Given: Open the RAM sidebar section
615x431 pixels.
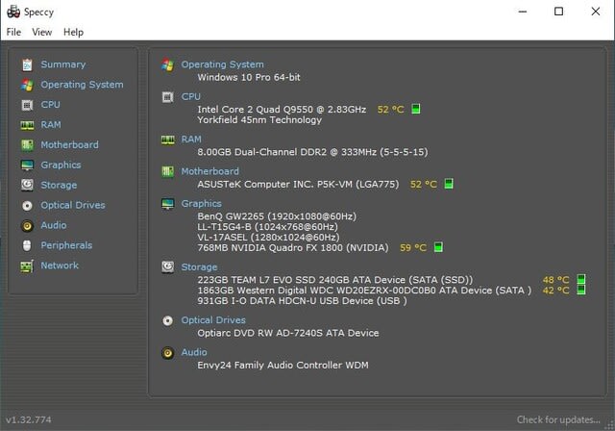Looking at the screenshot, I should point(51,125).
